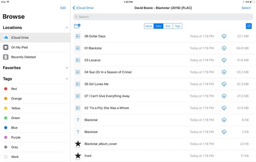
Task: Open the front image star thumbnail
Action: (x=78, y=156)
